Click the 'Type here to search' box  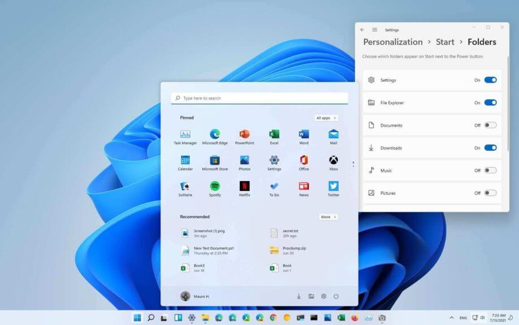[259, 98]
